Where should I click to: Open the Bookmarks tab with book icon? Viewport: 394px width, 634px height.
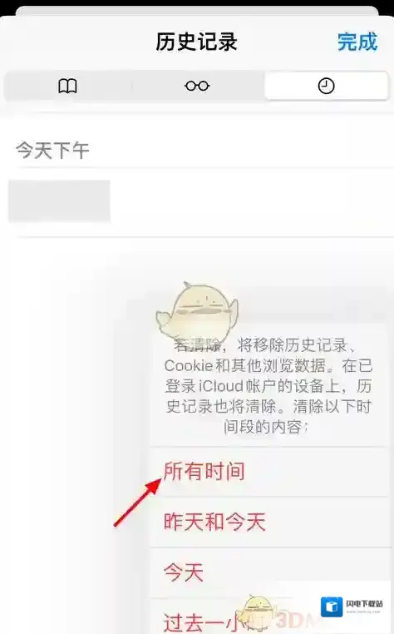pyautogui.click(x=67, y=86)
